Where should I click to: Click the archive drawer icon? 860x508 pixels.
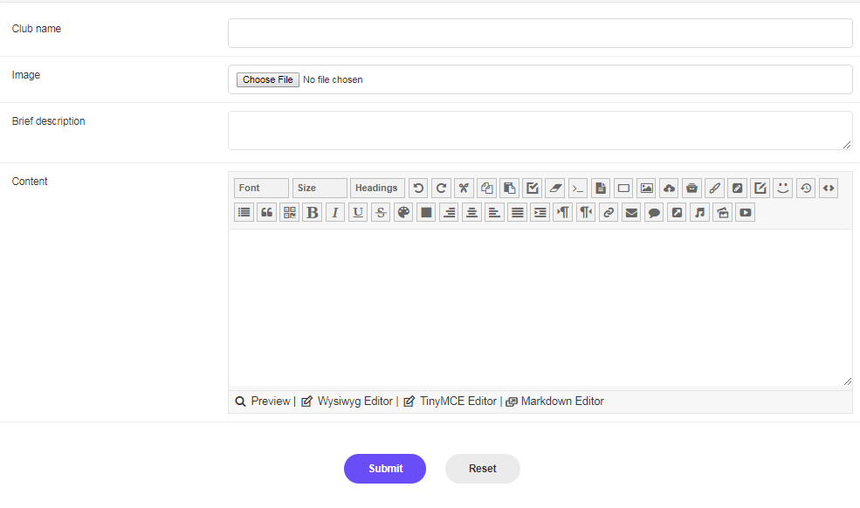coord(691,189)
